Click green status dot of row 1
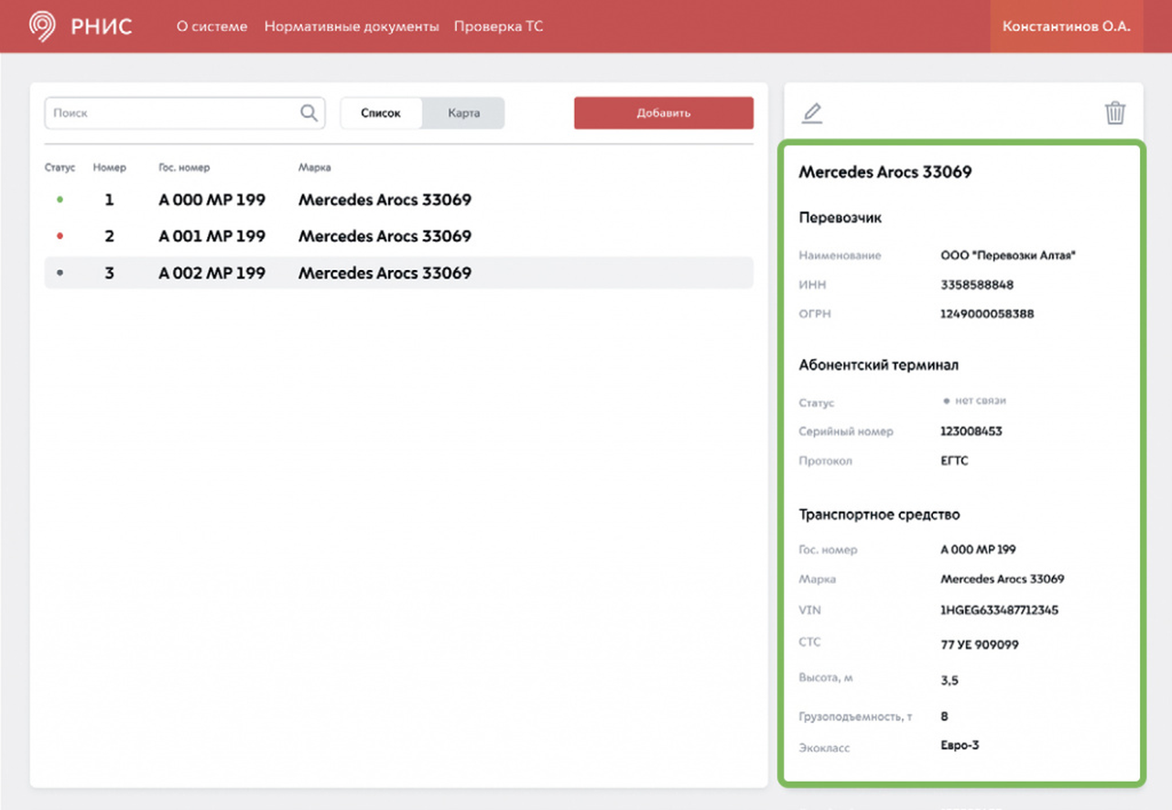The width and height of the screenshot is (1172, 810). pos(60,199)
